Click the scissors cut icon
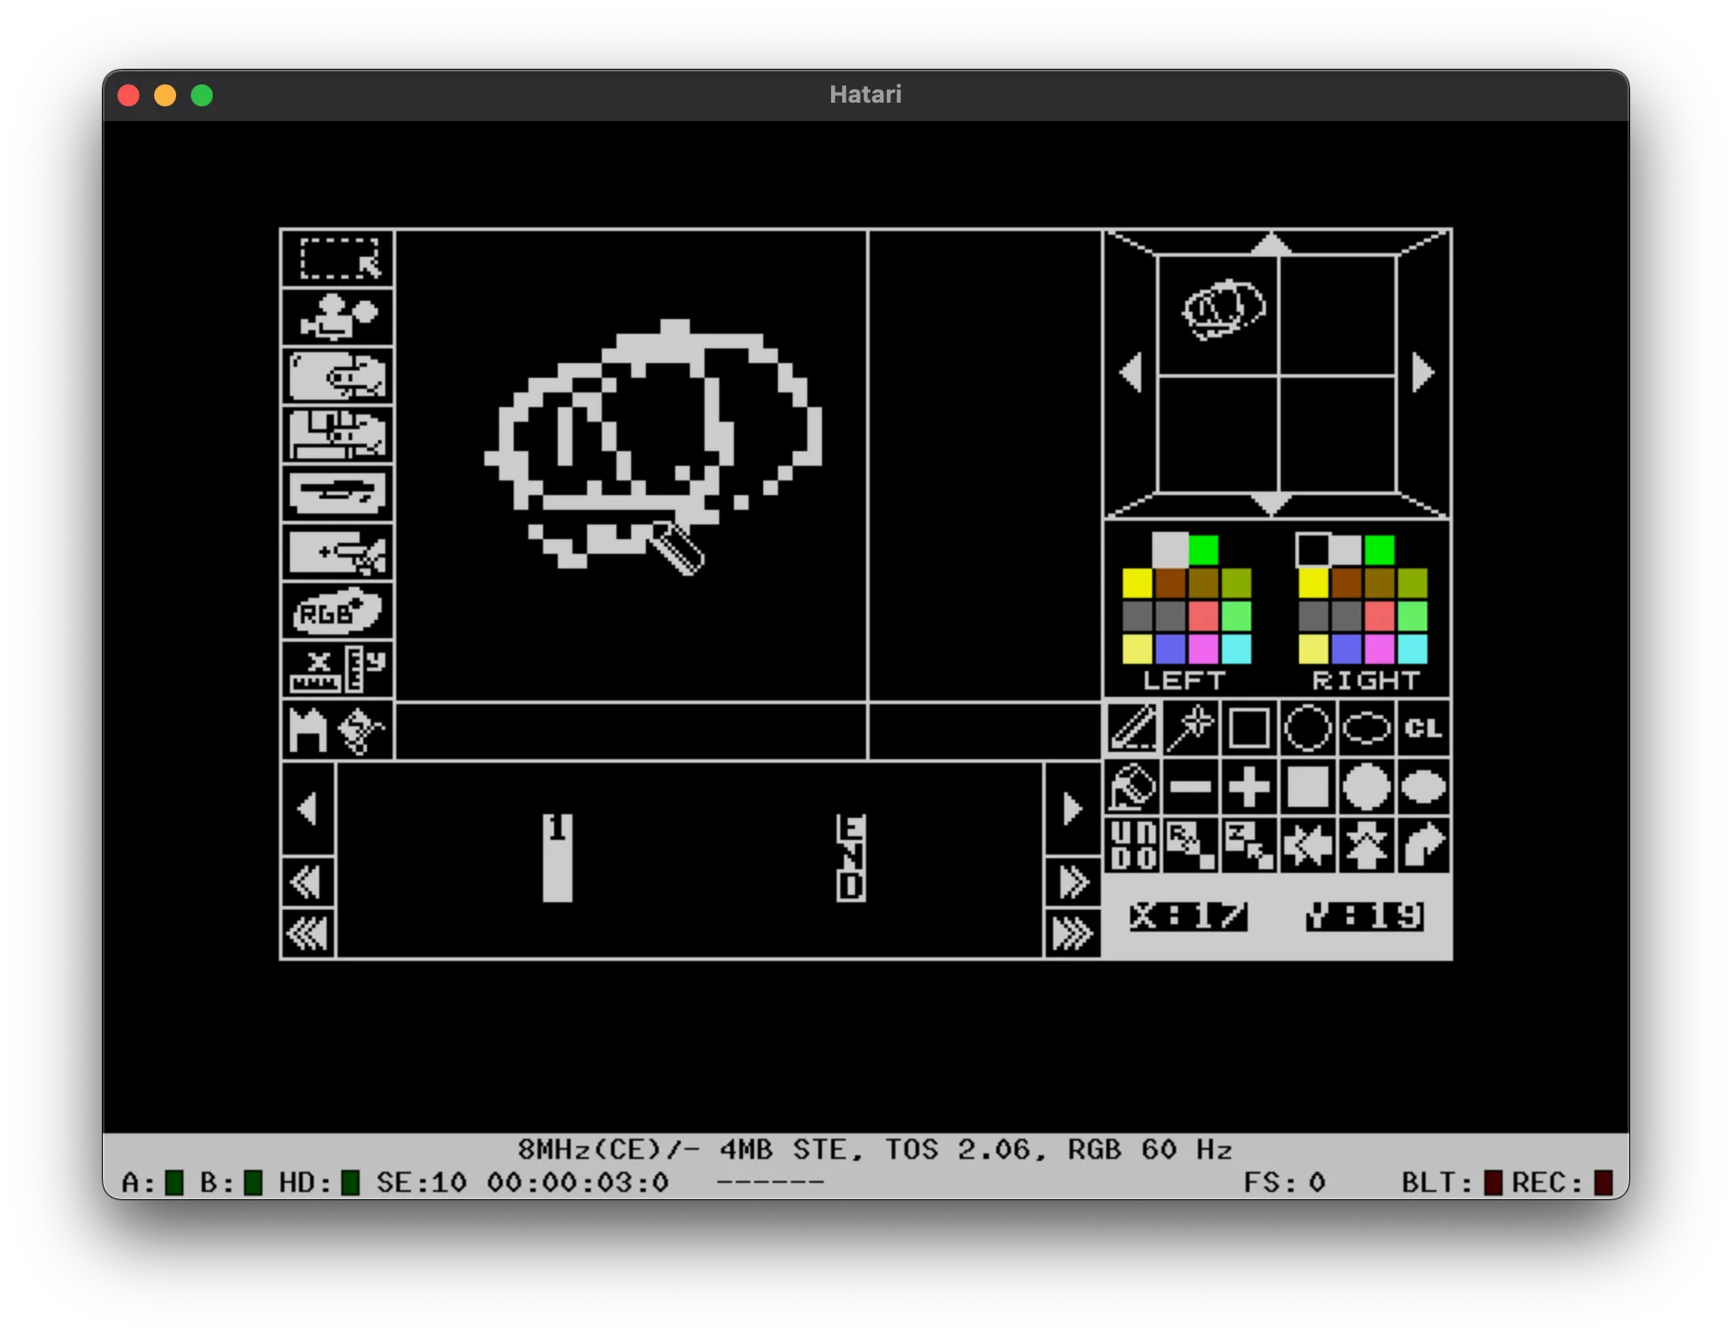Screen dimensions: 1732x1335 pyautogui.click(x=338, y=553)
